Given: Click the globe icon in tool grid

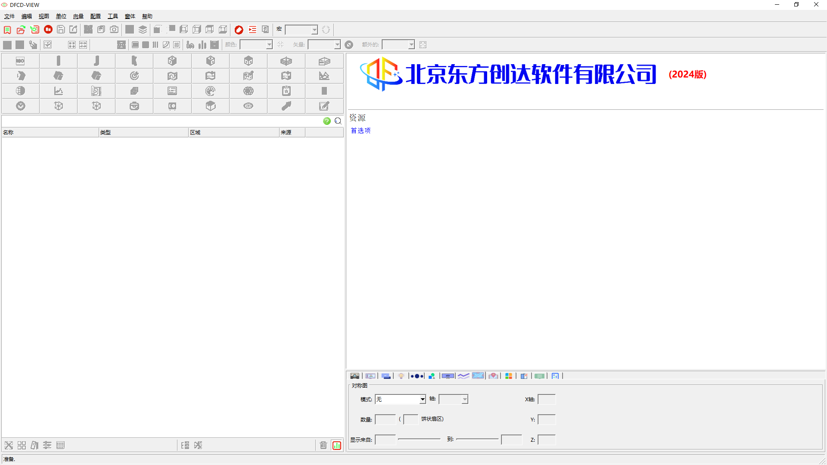Looking at the screenshot, I should (20, 91).
